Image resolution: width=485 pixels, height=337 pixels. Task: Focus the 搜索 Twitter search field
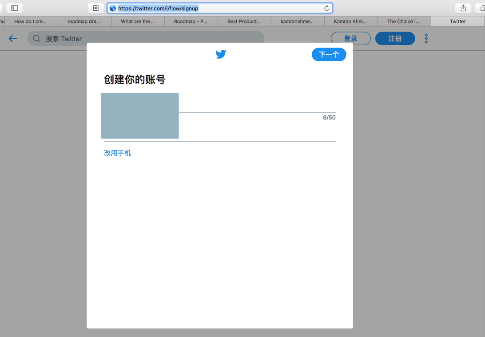click(146, 39)
